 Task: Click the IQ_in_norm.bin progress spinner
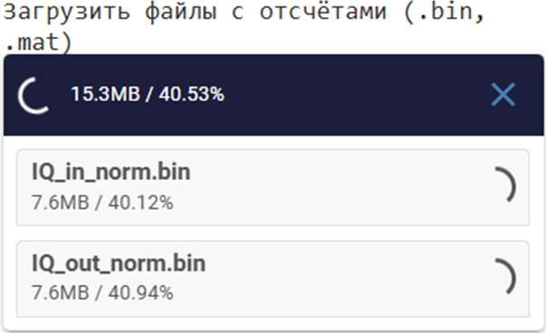click(505, 185)
